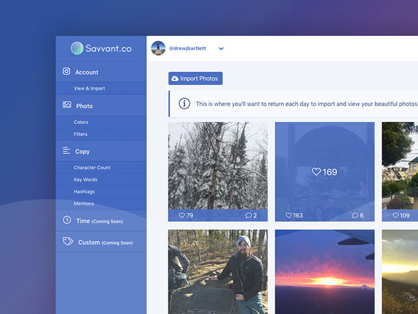Go to Character Count in sidebar

pos(92,168)
